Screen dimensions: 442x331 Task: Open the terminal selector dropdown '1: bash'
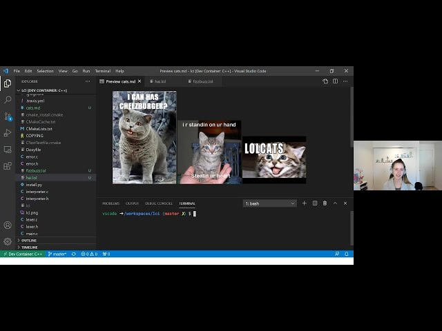(270, 203)
